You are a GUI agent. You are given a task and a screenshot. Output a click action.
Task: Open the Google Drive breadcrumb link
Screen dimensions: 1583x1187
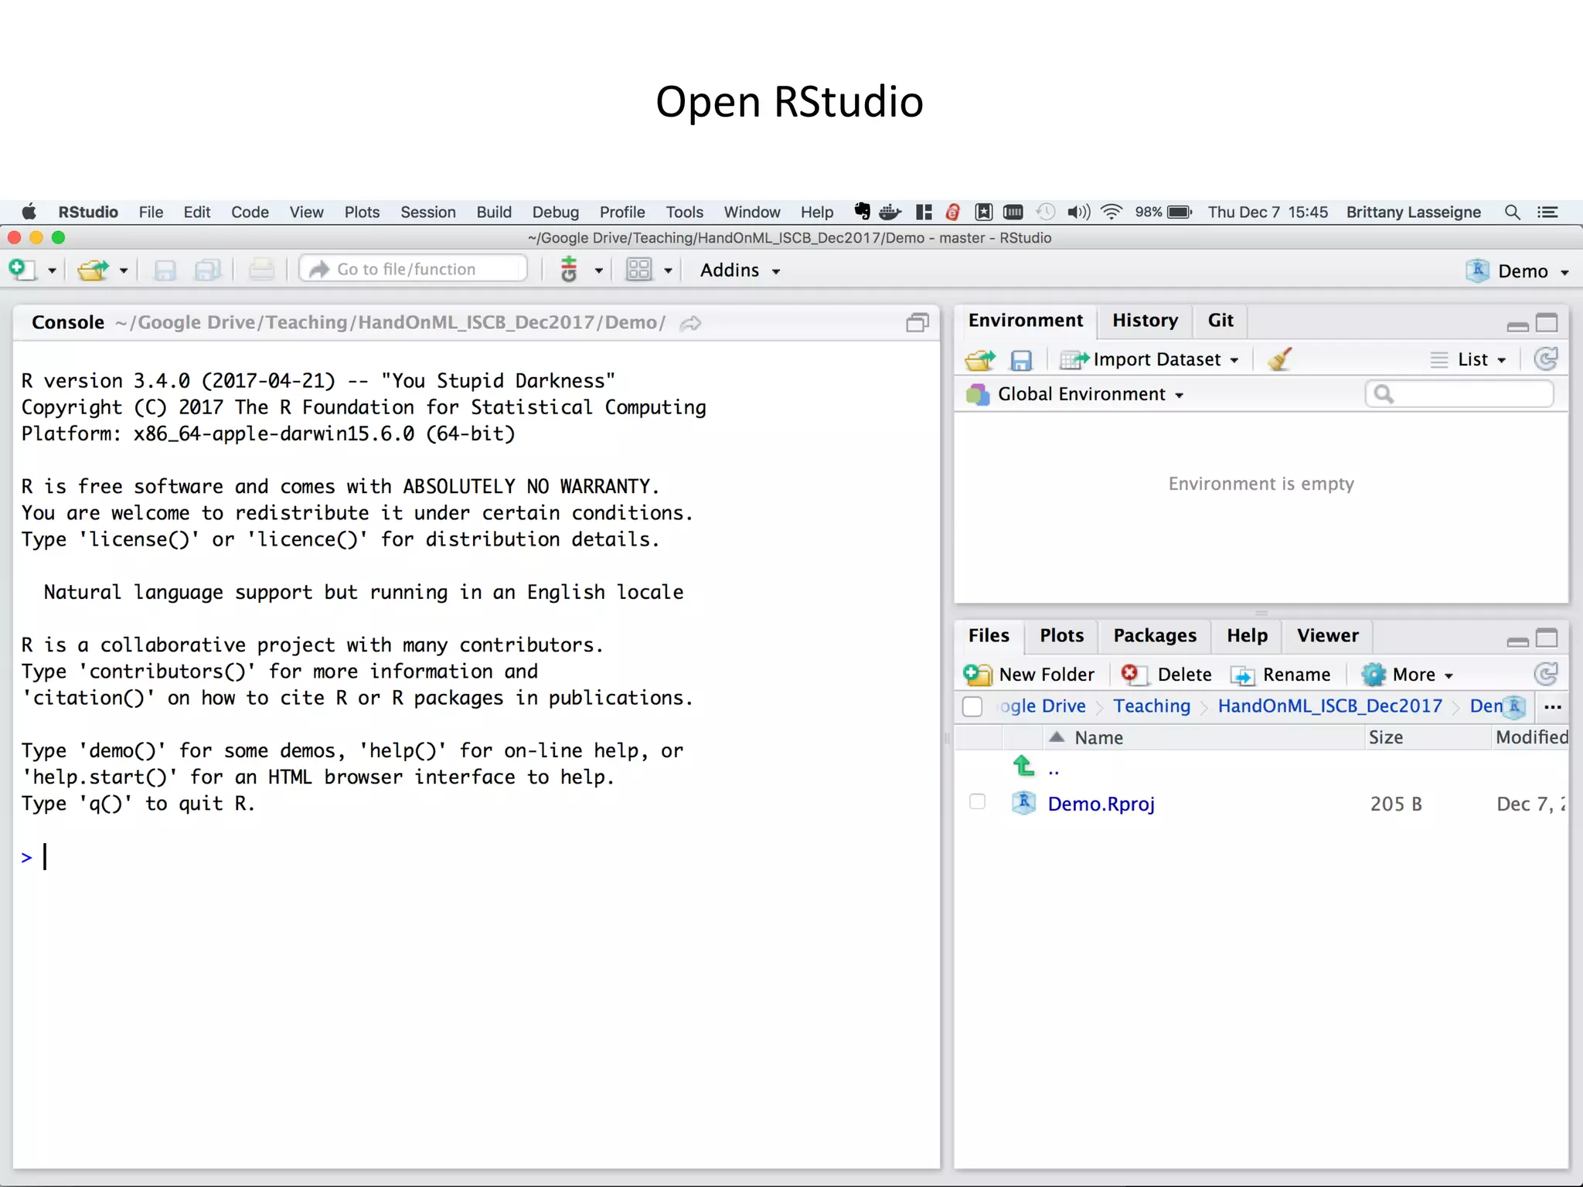[1043, 706]
